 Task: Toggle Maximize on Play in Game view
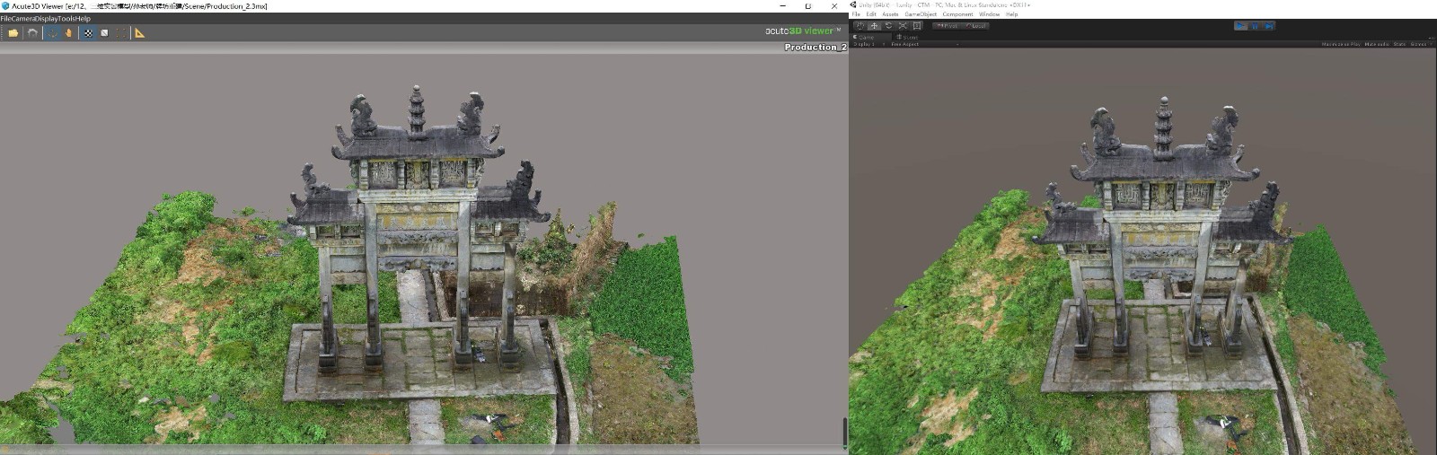point(1340,44)
